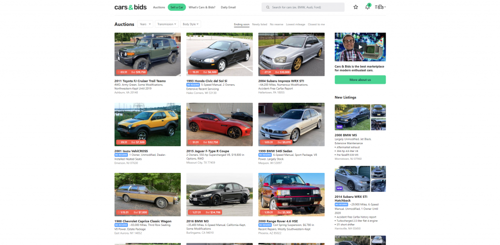The width and height of the screenshot is (500, 245).
Task: Select the No reserve sort tab
Action: 276,24
